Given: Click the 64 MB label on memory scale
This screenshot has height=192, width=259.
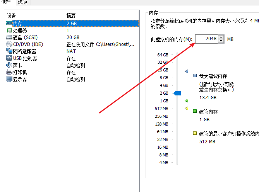Looking at the screenshot, I should (x=163, y=132).
